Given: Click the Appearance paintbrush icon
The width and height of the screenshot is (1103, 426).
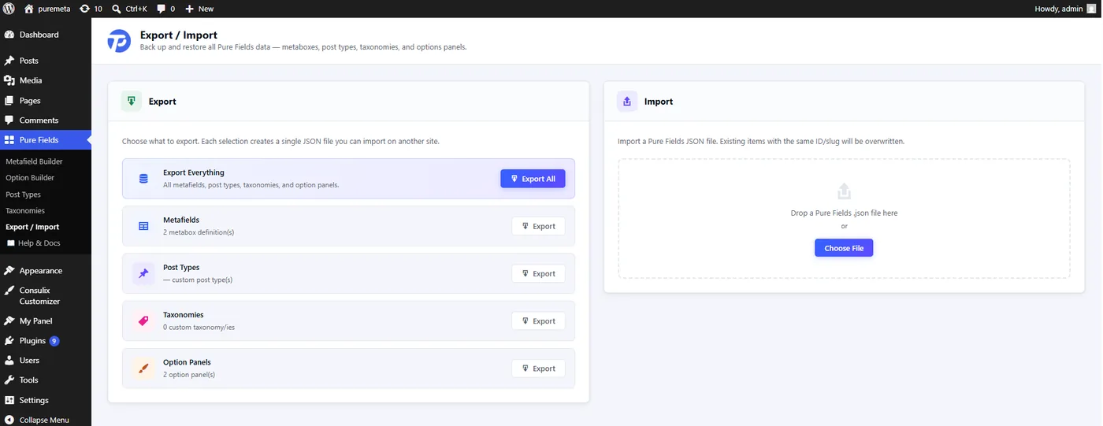Looking at the screenshot, I should click(9, 271).
